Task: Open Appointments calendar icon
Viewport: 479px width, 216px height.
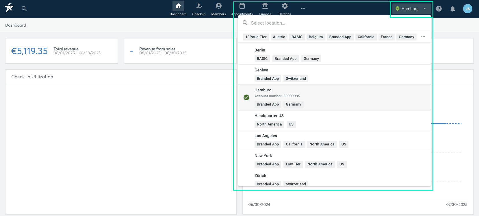Action: pos(242,6)
